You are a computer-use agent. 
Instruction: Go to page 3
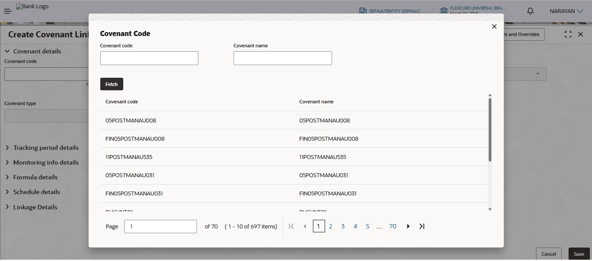coord(343,226)
